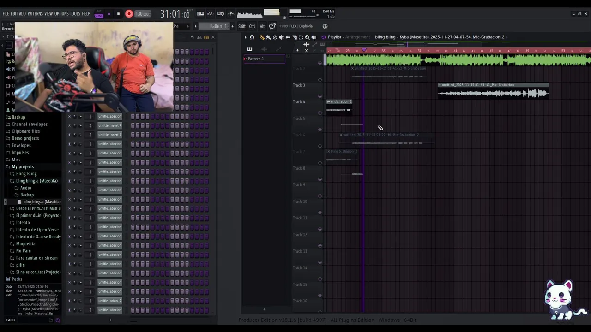Screen dimensions: 591x332
Task: Open the typing keyboard to piano icon
Action: coord(200,14)
